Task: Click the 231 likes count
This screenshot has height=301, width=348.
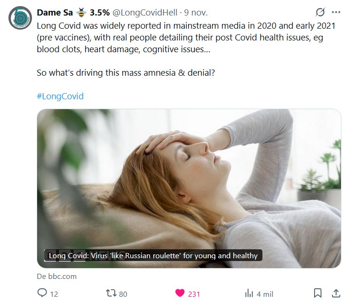Action: tap(194, 294)
